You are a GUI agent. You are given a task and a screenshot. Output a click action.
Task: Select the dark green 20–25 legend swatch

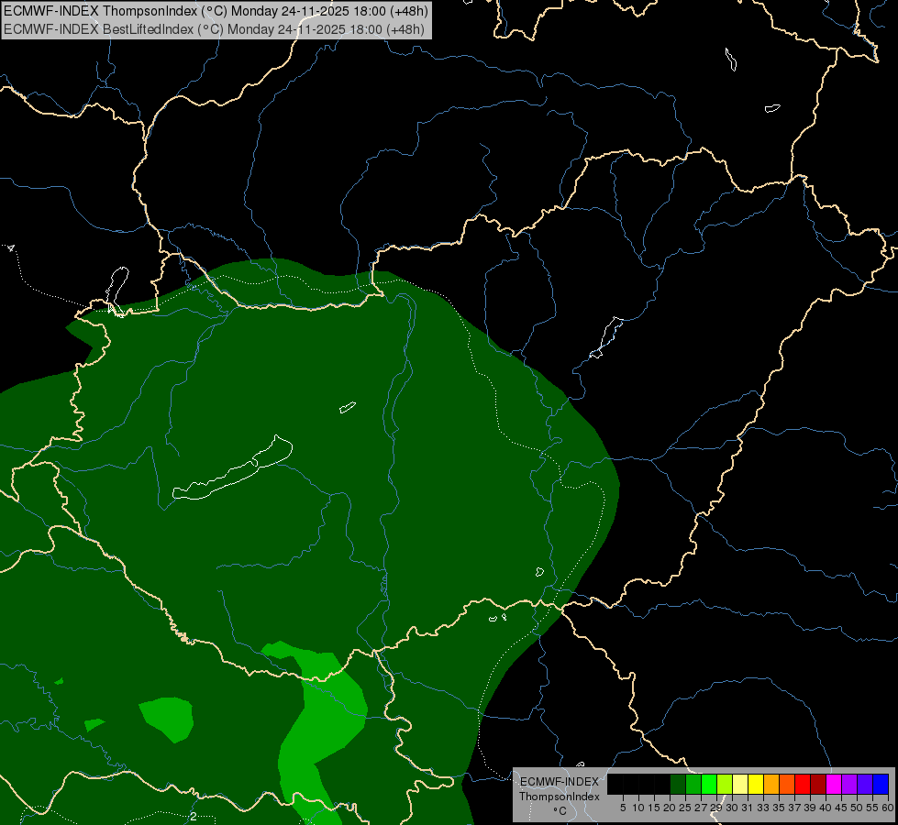tap(678, 784)
